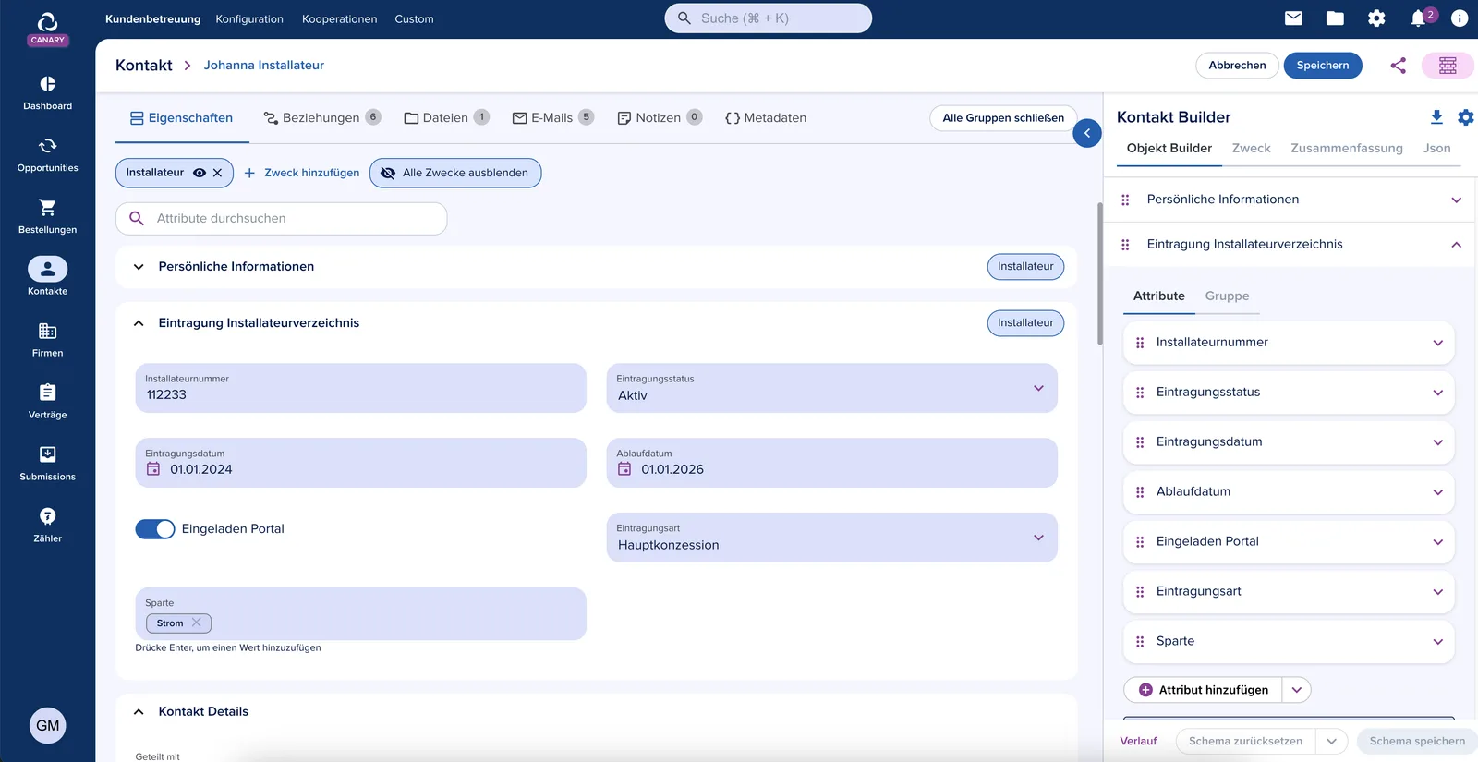Open Zähler in the sidebar

point(47,526)
